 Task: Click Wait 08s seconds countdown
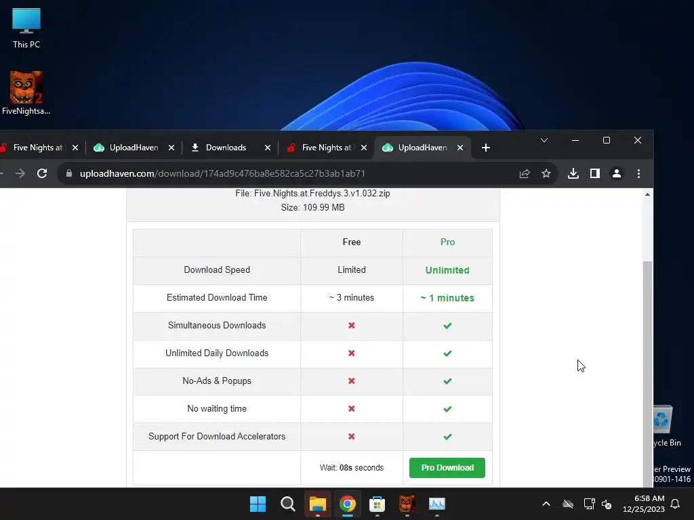pyautogui.click(x=352, y=468)
